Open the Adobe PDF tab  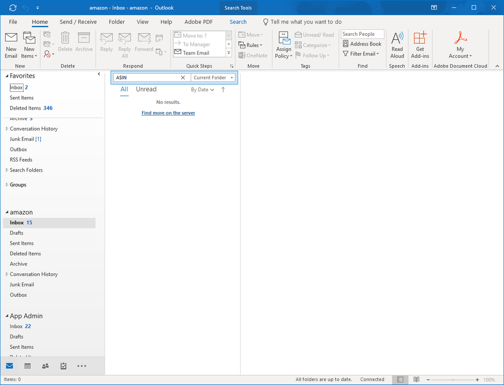tap(198, 22)
